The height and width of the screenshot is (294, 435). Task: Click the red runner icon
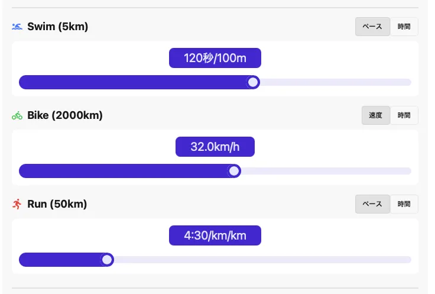[x=17, y=204]
